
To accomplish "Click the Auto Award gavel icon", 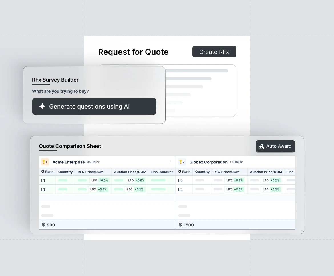I will pyautogui.click(x=261, y=146).
